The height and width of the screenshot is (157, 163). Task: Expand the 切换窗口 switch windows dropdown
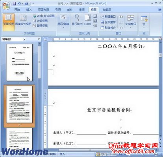[131, 22]
